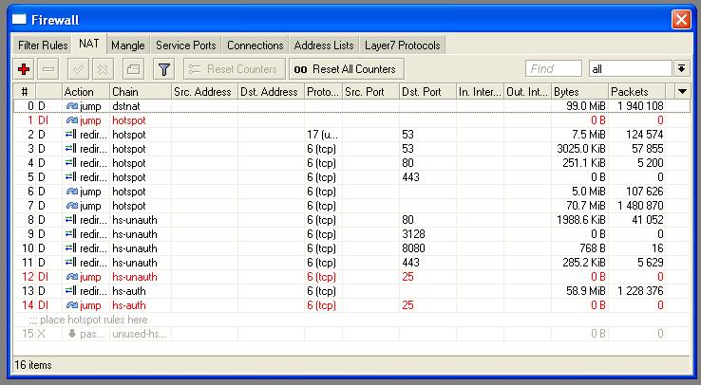This screenshot has width=701, height=385.
Task: Sort by the Action column header
Action: [85, 91]
